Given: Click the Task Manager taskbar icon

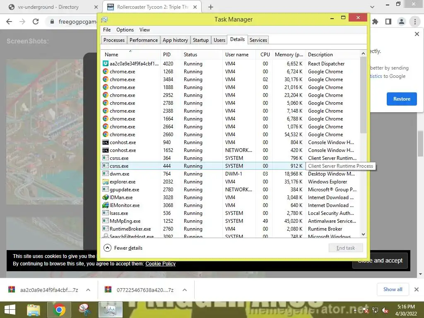Looking at the screenshot, I should tap(110, 310).
